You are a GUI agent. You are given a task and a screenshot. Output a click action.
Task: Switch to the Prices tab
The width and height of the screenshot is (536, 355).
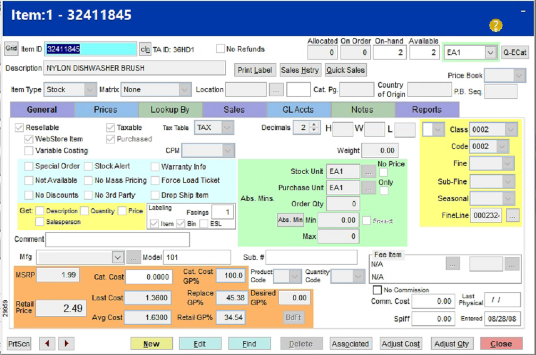pos(106,109)
